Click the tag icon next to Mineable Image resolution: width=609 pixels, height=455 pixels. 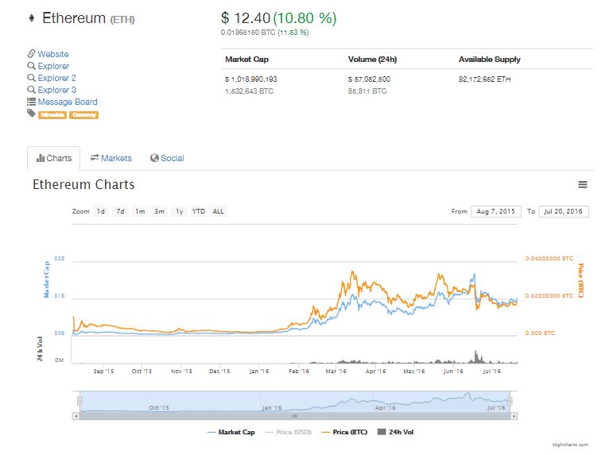tap(31, 114)
